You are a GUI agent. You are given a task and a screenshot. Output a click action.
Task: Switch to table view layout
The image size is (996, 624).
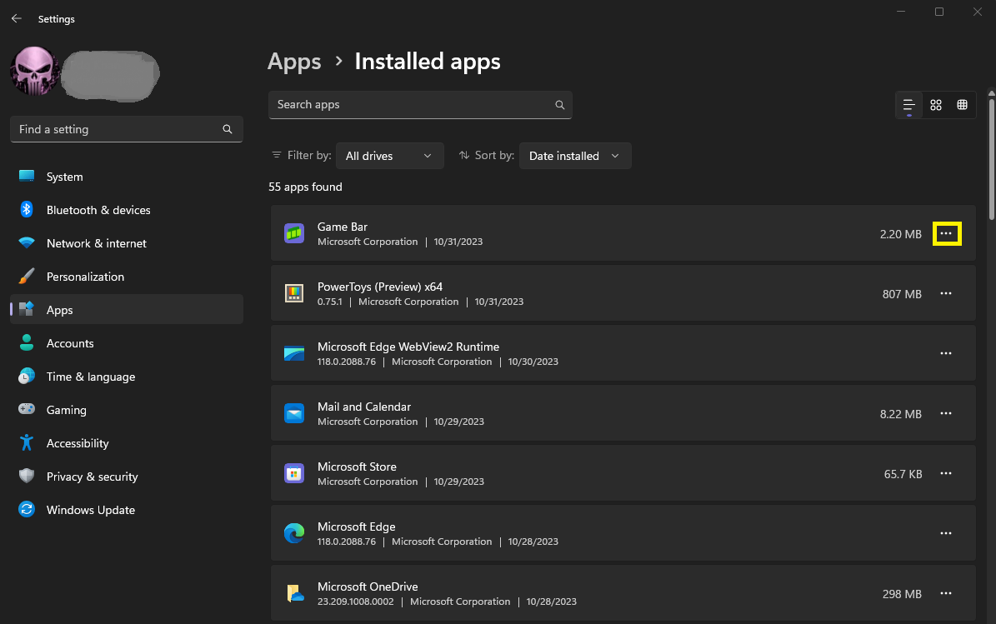tap(962, 105)
